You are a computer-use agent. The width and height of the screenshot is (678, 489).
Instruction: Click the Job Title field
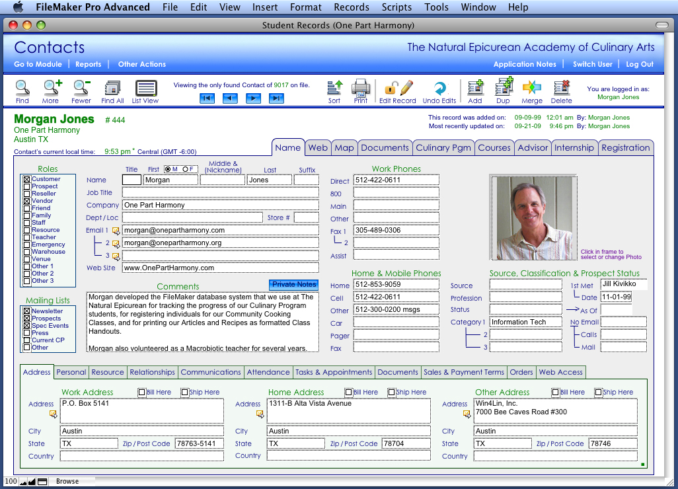pyautogui.click(x=221, y=193)
